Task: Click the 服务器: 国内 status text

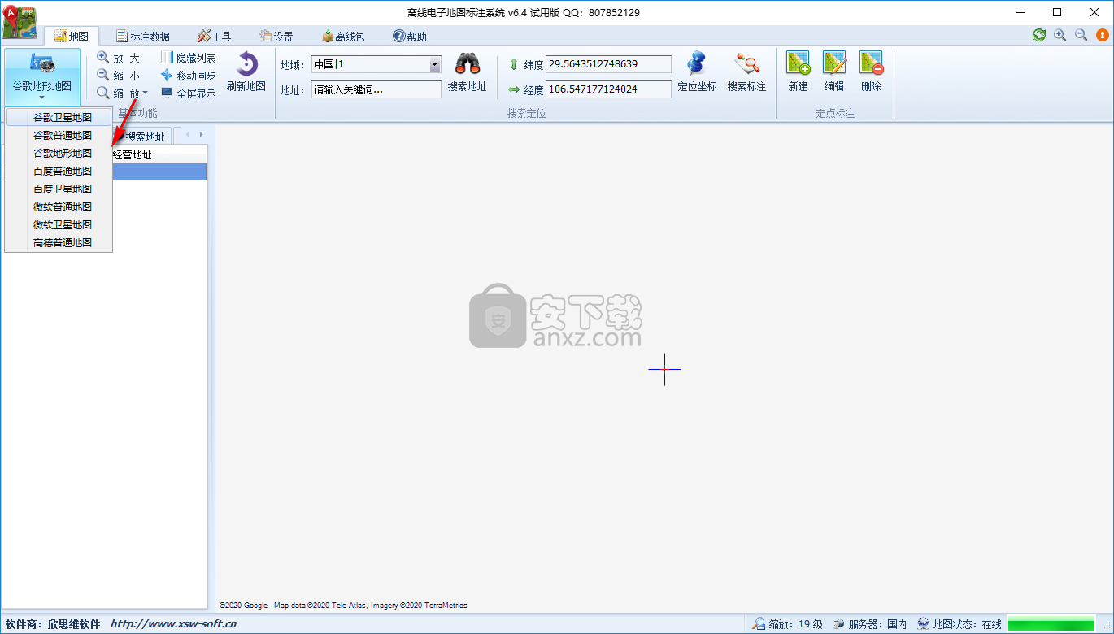Action: (x=877, y=624)
